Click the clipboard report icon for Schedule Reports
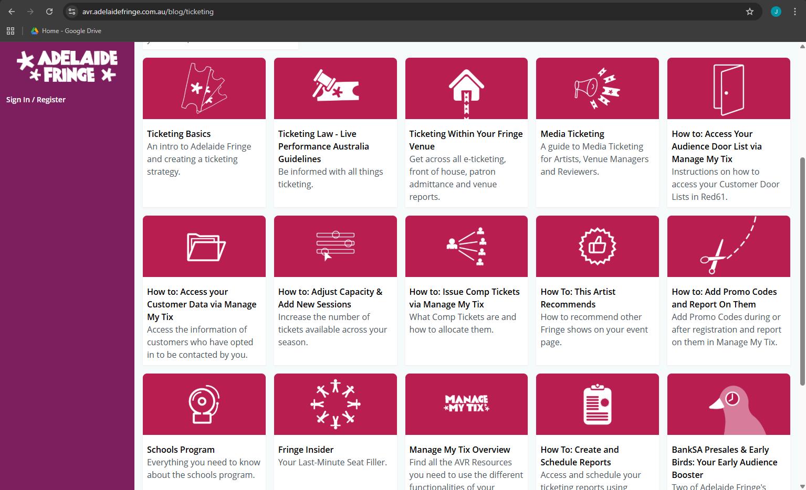The height and width of the screenshot is (490, 806). click(x=597, y=404)
